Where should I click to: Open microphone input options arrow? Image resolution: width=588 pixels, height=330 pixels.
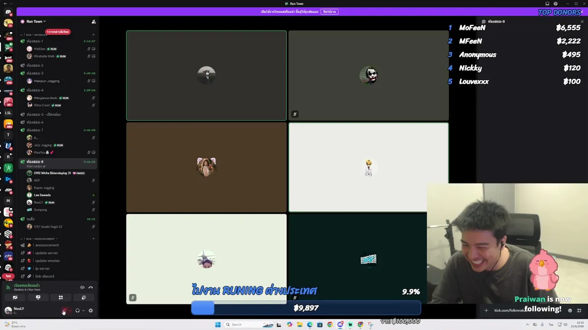coord(70,311)
